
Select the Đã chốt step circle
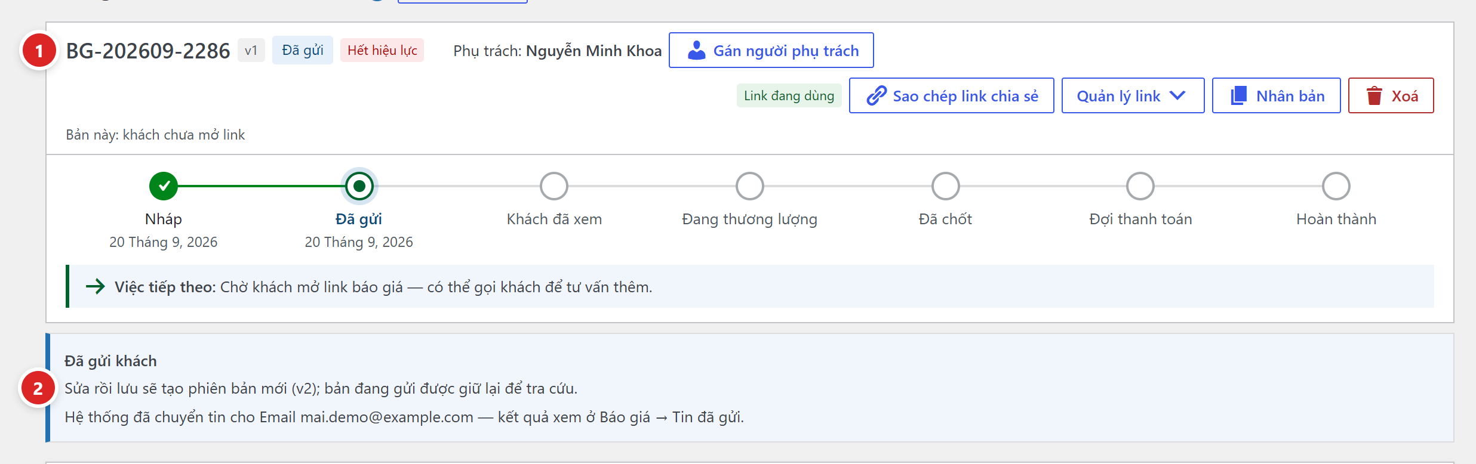[946, 186]
